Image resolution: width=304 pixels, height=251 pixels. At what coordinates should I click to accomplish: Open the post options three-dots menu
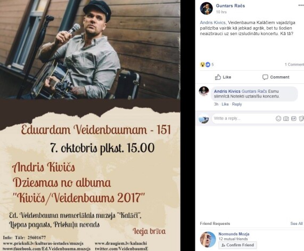click(301, 6)
